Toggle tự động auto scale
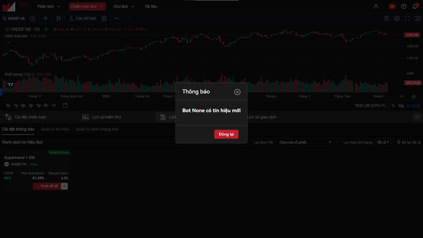Screen dimensions: 423x238 [413, 106]
